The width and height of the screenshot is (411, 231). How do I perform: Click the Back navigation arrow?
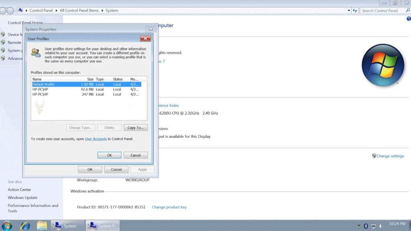[x=3, y=10]
